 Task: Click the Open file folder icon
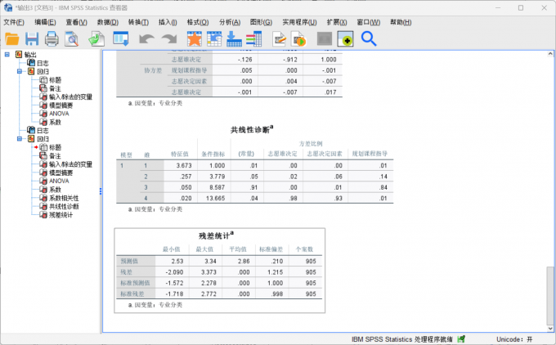pos(12,38)
